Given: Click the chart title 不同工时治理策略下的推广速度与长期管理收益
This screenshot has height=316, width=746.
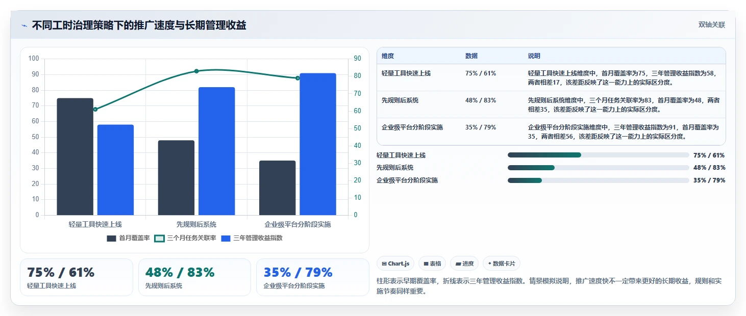Looking at the screenshot, I should pos(139,25).
